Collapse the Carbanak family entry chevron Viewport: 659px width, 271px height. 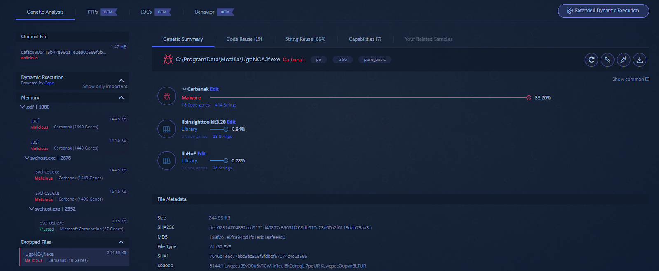pyautogui.click(x=185, y=89)
